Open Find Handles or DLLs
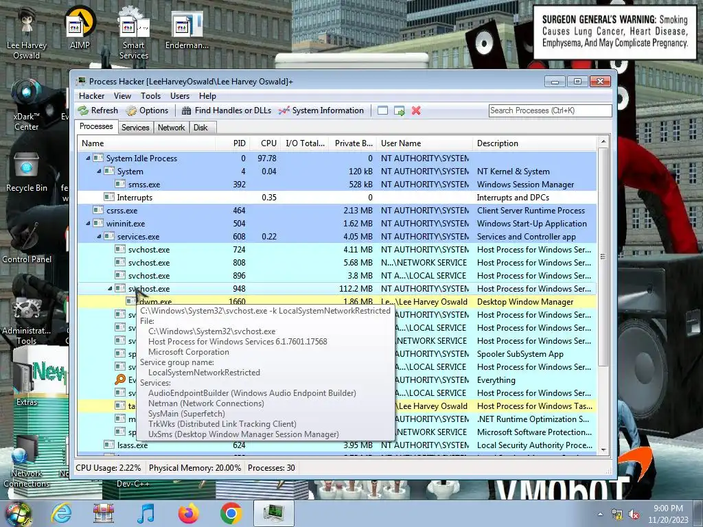 (x=227, y=110)
